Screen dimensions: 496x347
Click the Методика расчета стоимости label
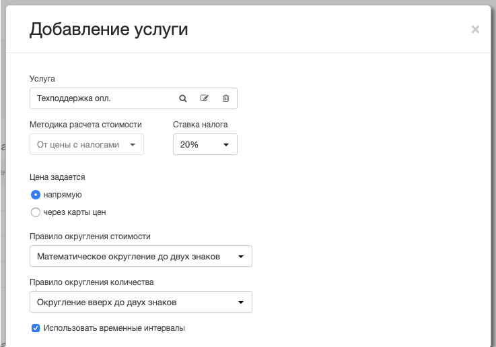coord(85,125)
